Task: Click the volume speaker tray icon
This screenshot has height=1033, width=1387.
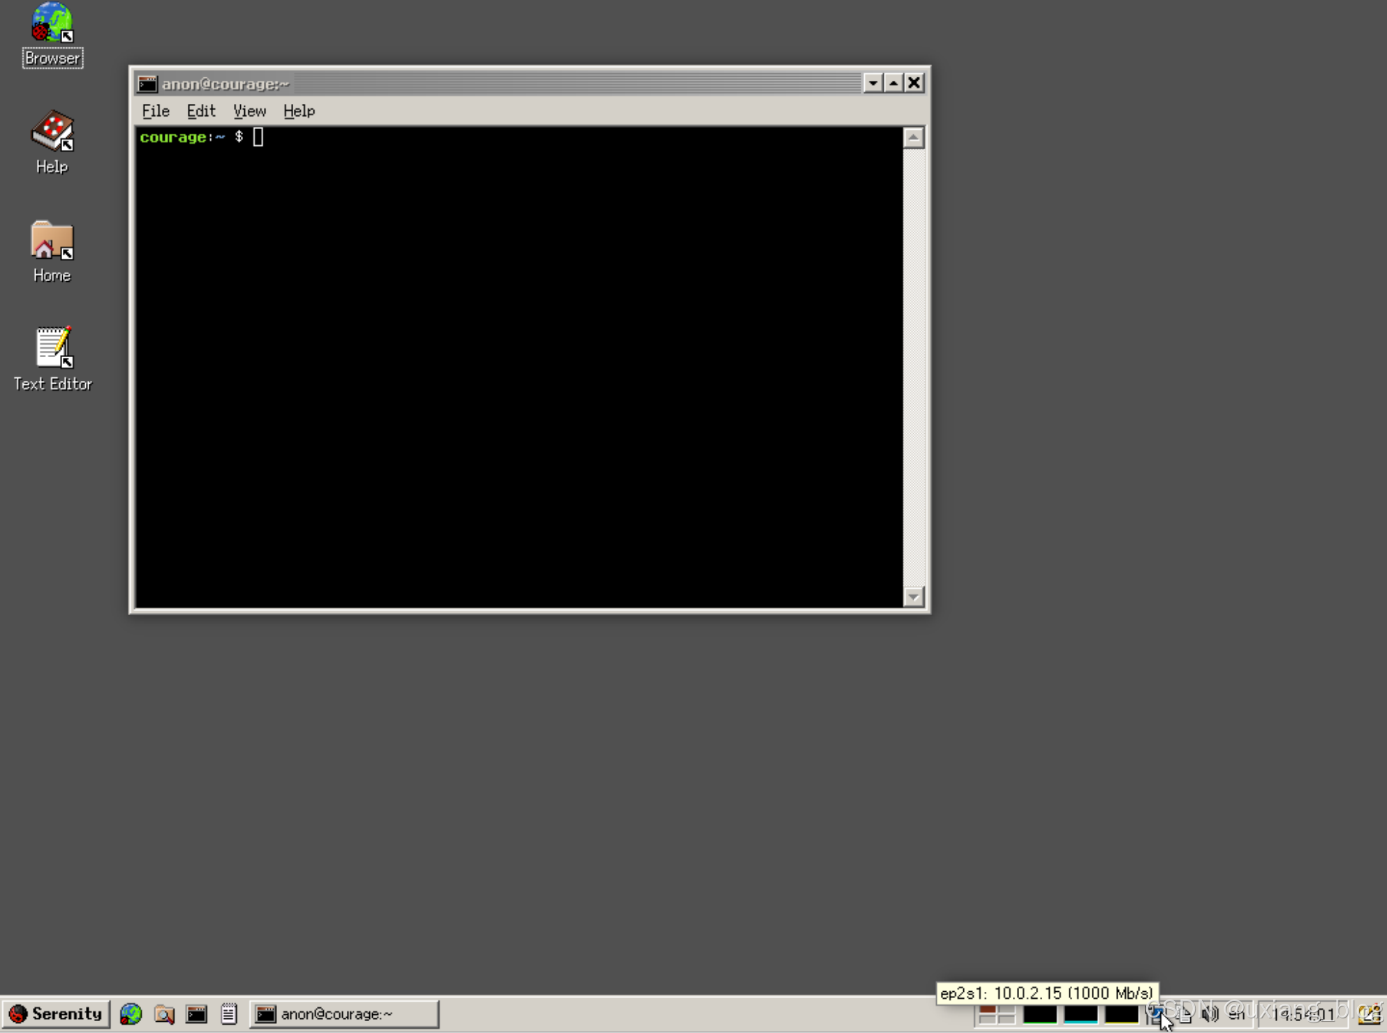Action: pyautogui.click(x=1210, y=1014)
